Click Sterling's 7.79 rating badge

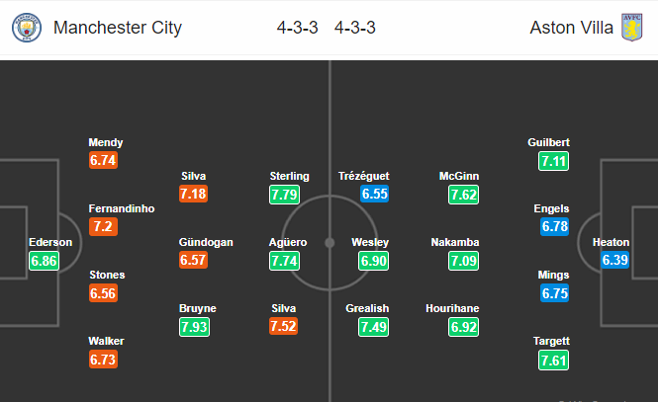coord(285,195)
